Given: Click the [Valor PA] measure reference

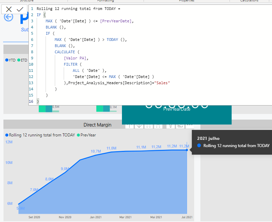Looking at the screenshot, I should (75, 58).
